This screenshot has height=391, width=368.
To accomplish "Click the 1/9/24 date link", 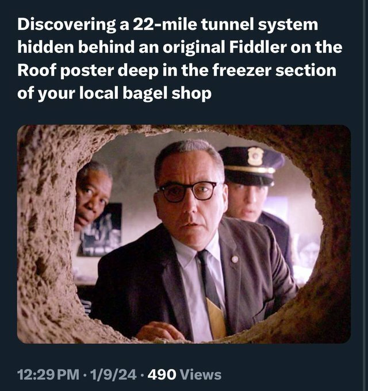I will pyautogui.click(x=113, y=374).
